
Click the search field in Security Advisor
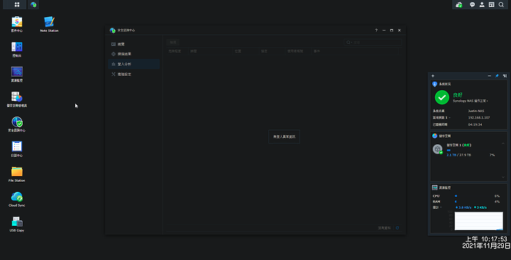click(x=373, y=43)
